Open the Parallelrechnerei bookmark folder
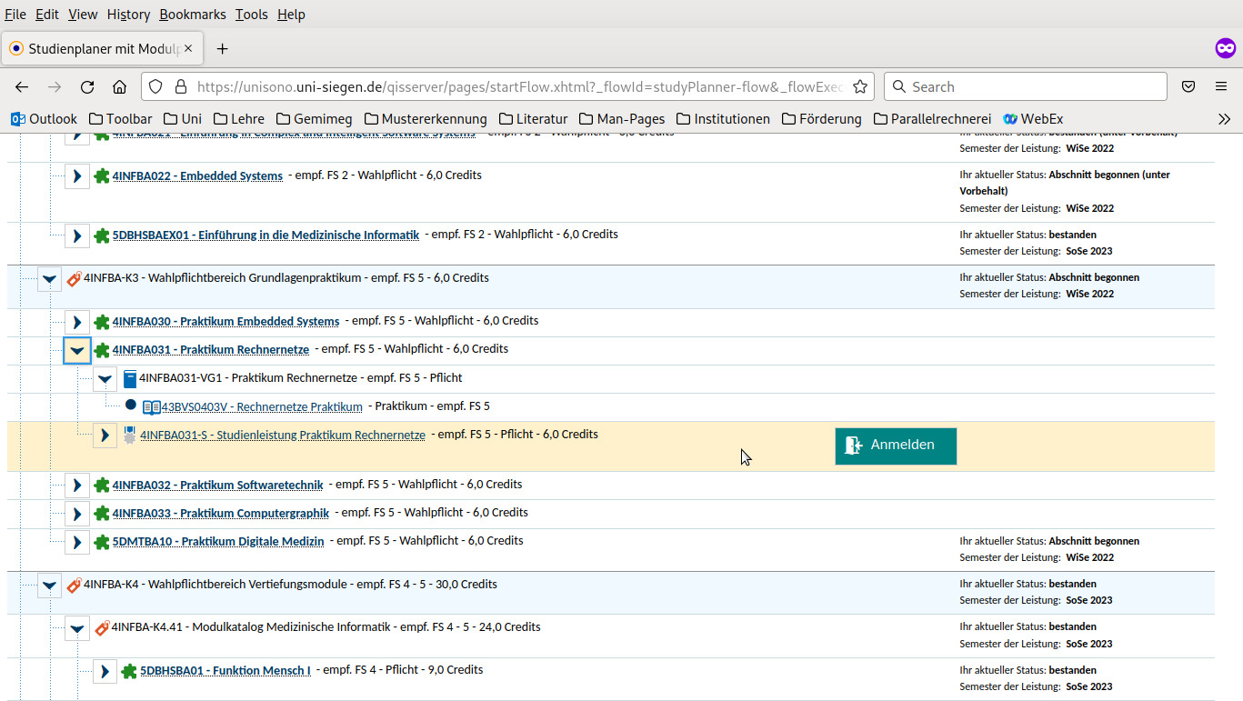This screenshot has width=1243, height=701. [x=933, y=119]
